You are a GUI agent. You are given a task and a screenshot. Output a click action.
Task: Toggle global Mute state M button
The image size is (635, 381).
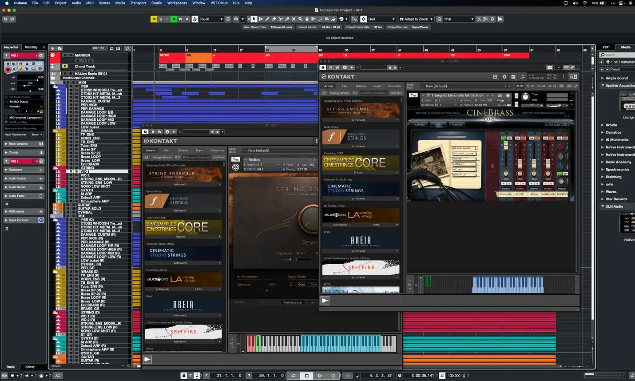(154, 19)
